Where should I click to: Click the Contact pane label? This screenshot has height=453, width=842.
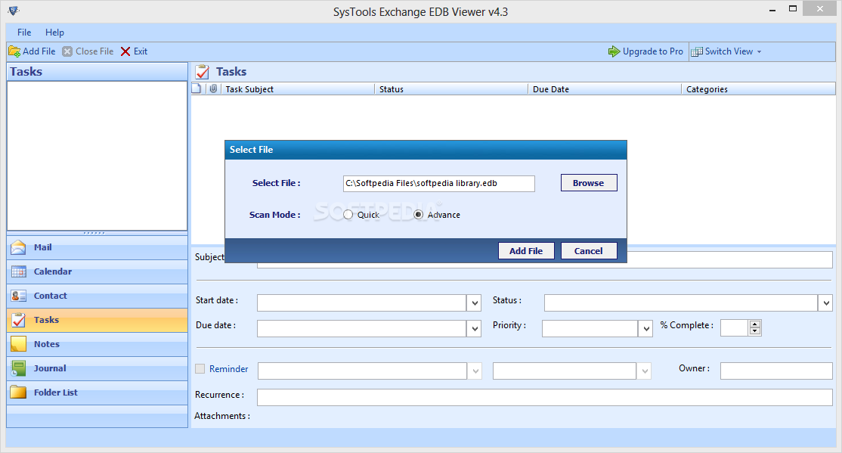point(51,296)
